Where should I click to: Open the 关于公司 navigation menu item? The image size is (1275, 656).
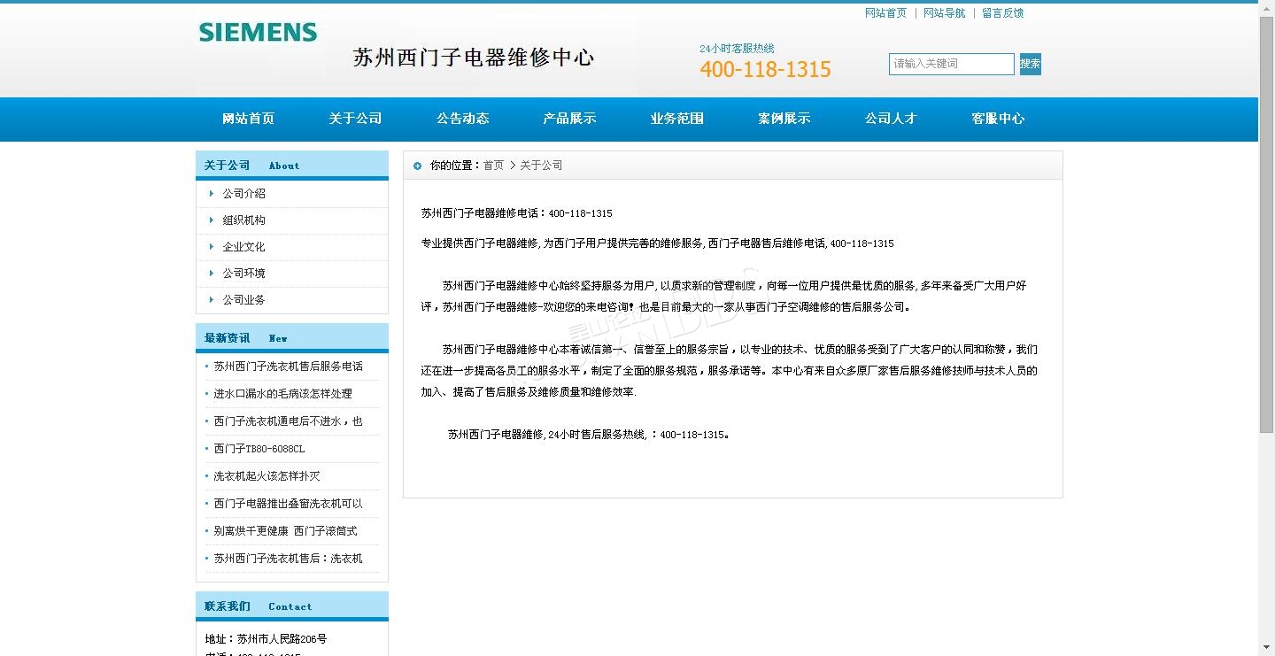pyautogui.click(x=355, y=119)
